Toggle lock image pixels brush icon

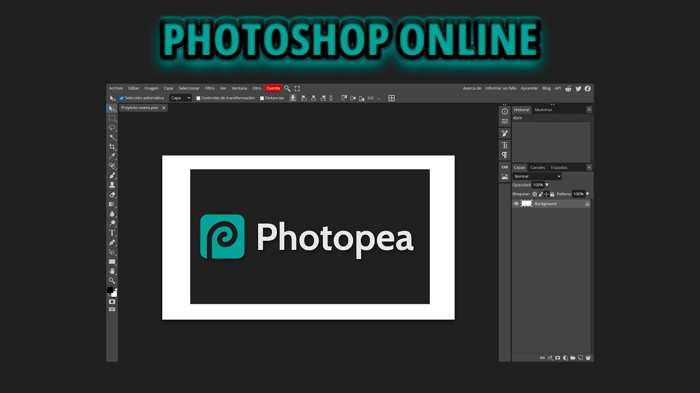coord(541,194)
